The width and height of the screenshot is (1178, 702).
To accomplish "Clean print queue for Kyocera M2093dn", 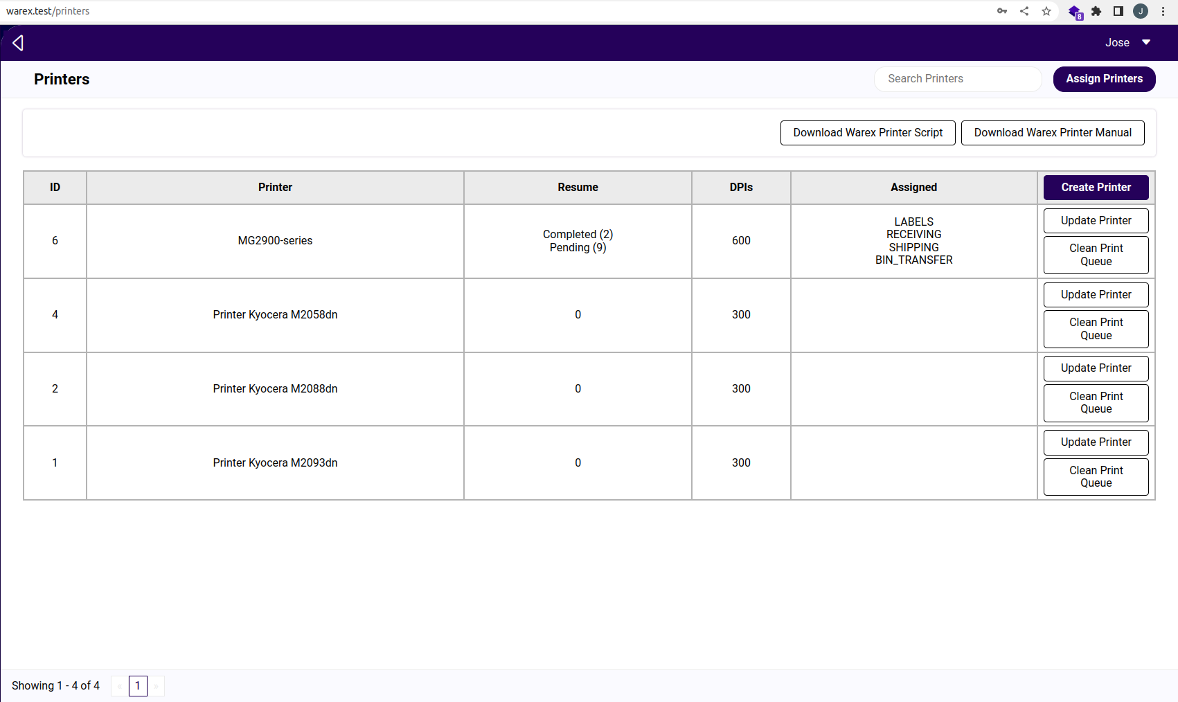I will [x=1096, y=477].
